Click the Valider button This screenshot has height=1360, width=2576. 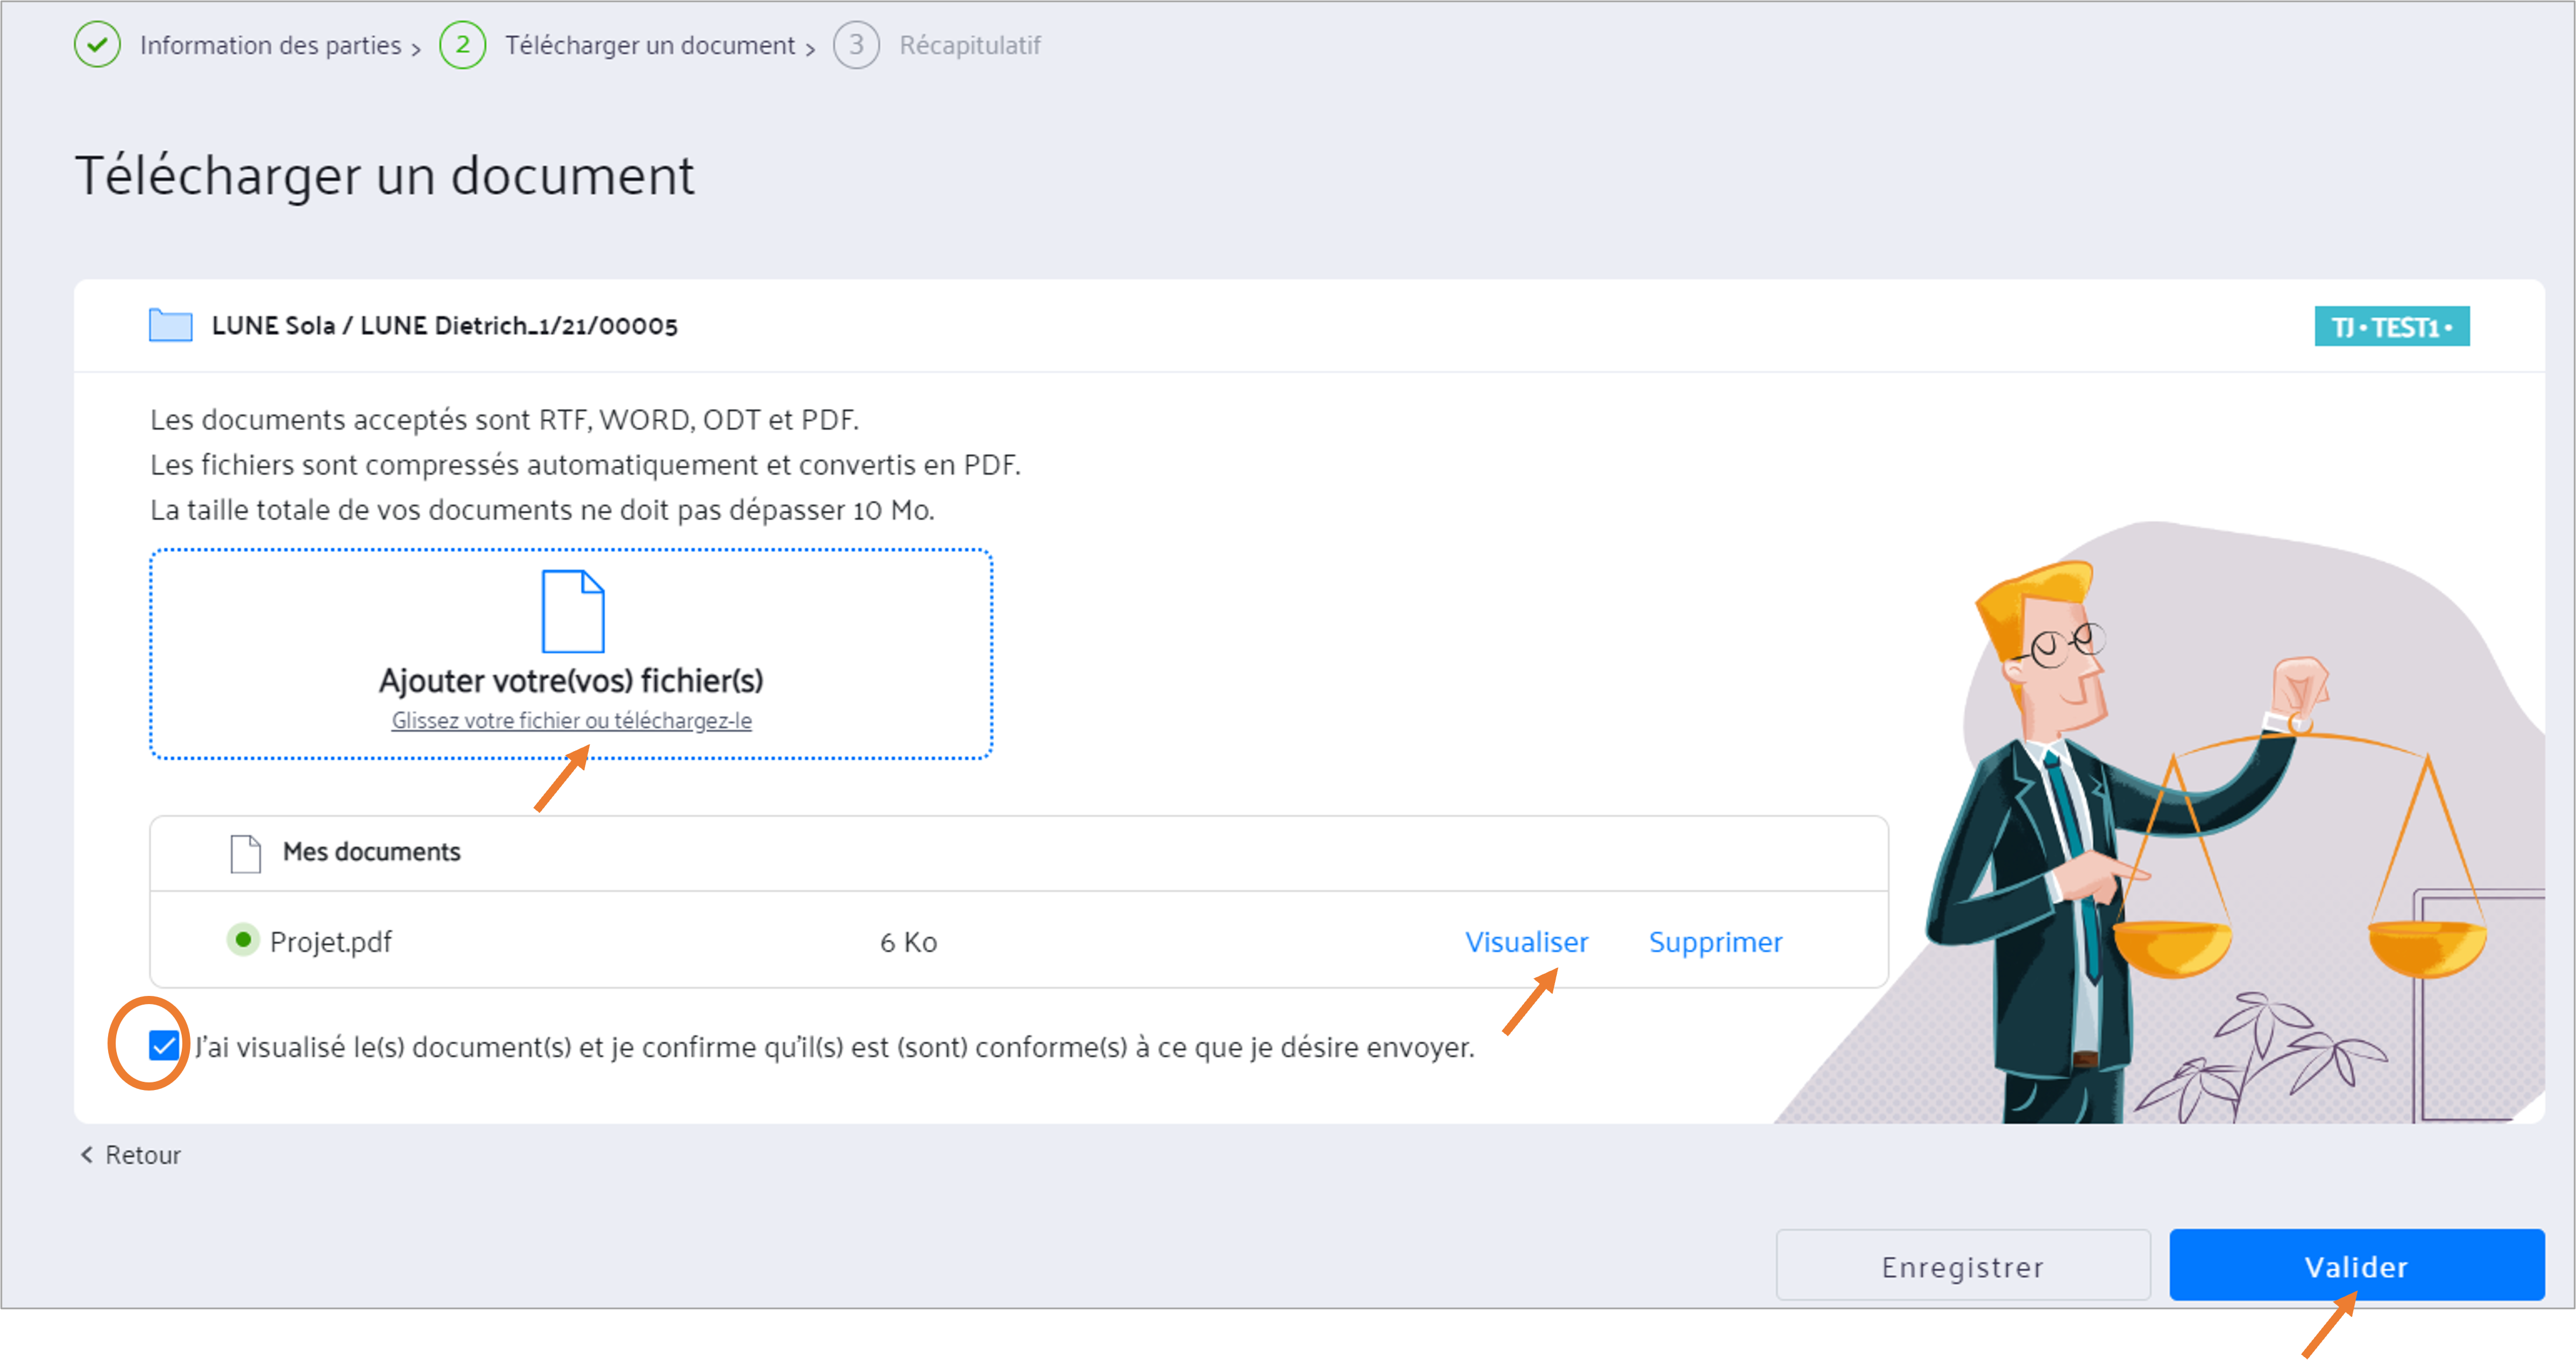[x=2356, y=1266]
